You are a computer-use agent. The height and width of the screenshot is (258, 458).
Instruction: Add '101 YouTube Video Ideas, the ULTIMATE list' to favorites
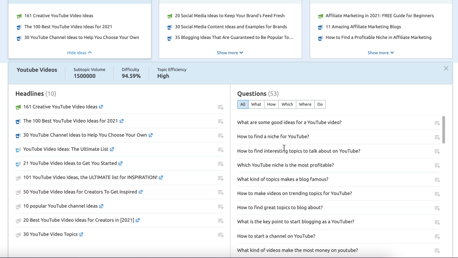tap(220, 178)
